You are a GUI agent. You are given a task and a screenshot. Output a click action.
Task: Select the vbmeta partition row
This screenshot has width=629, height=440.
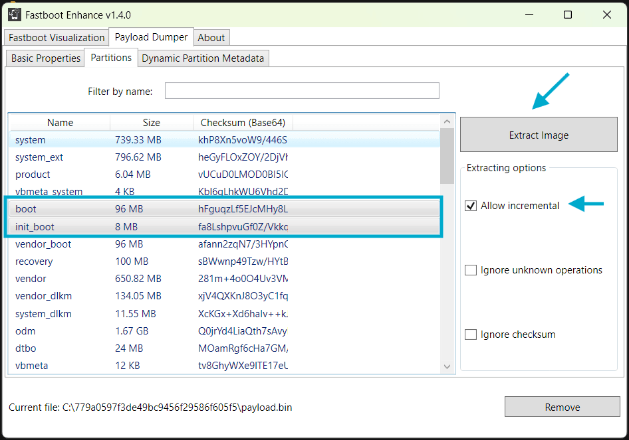click(x=225, y=365)
